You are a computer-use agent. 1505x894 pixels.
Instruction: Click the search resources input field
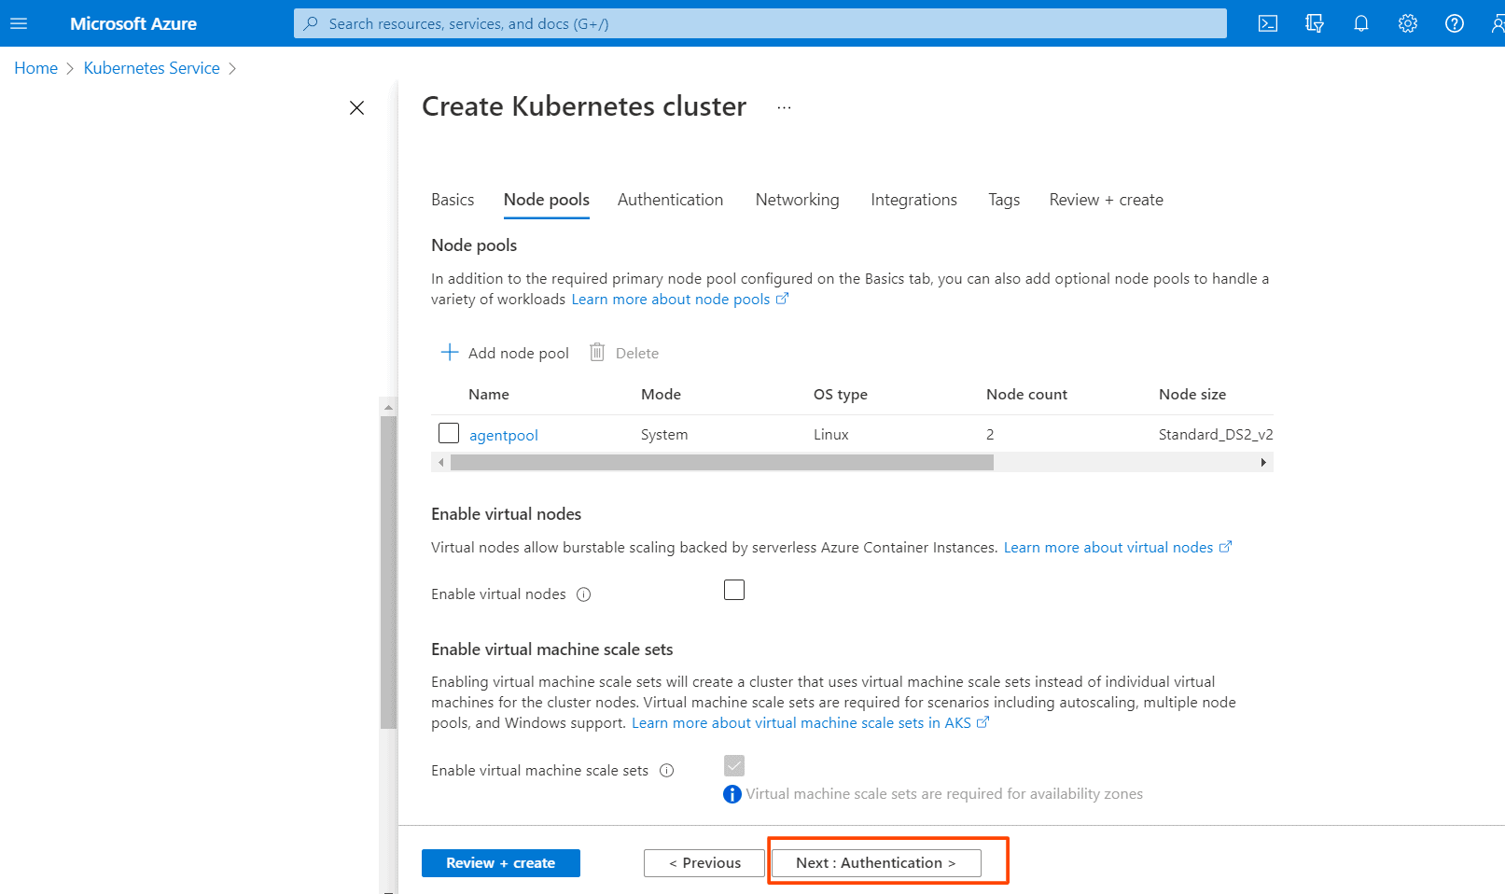[759, 23]
